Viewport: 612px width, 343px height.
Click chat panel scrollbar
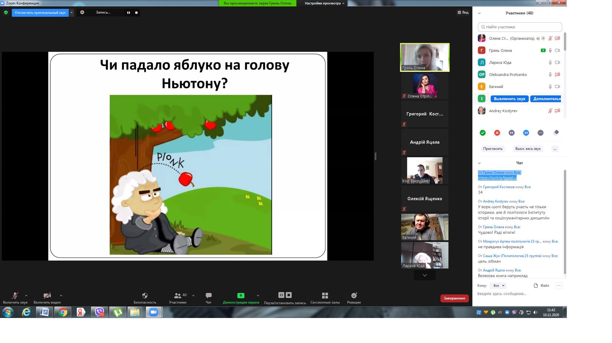(x=565, y=222)
